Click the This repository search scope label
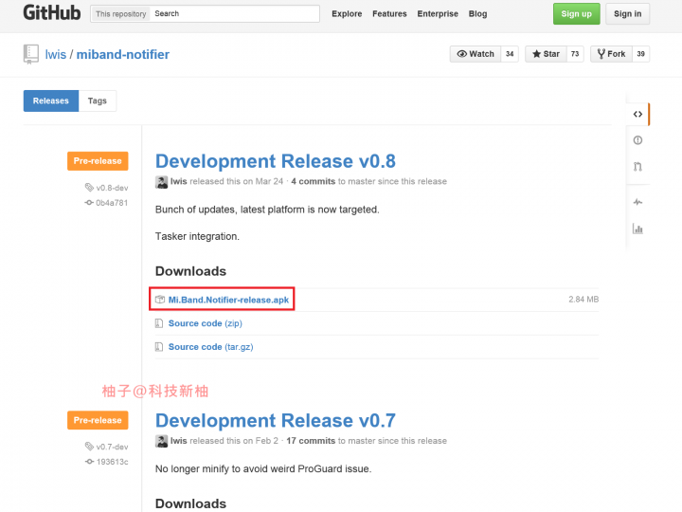682x512 pixels. pyautogui.click(x=121, y=14)
